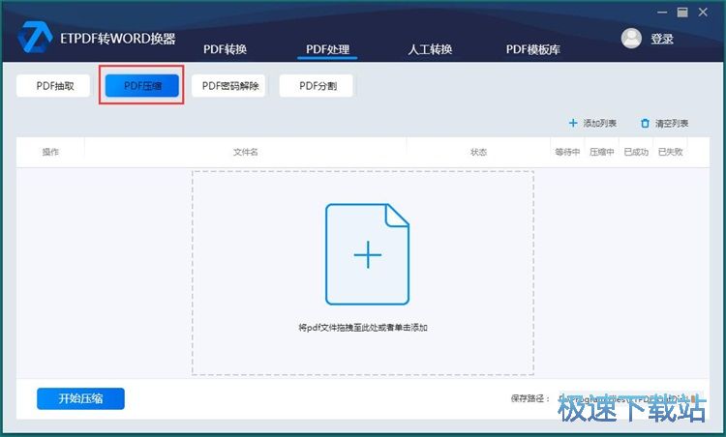Switch to the PDF处理 tab
The image size is (726, 437).
point(327,49)
